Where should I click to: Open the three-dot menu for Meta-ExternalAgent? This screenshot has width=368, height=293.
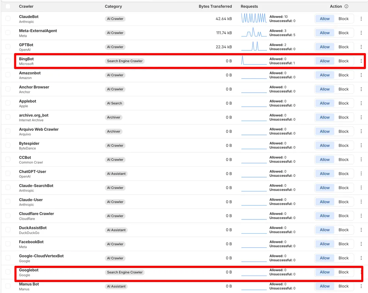point(361,33)
